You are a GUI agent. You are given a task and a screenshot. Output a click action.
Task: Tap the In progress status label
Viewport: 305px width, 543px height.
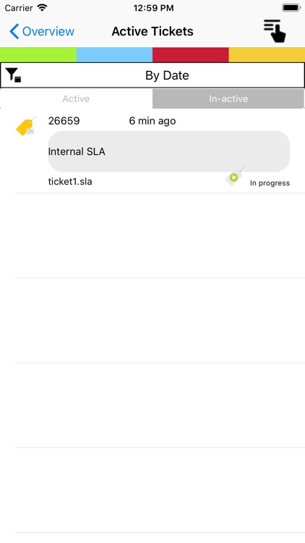tap(270, 183)
